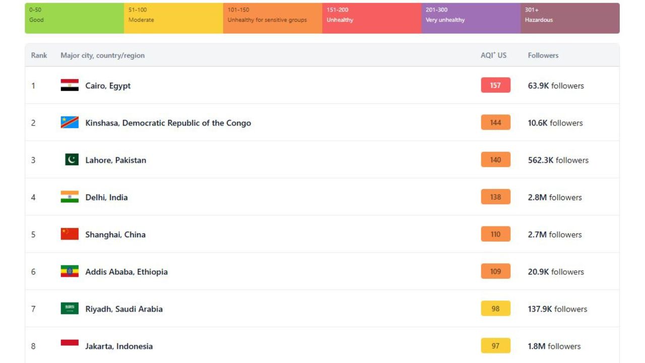Click the Democratic Republic of Congo flag
645x363 pixels.
click(x=70, y=123)
